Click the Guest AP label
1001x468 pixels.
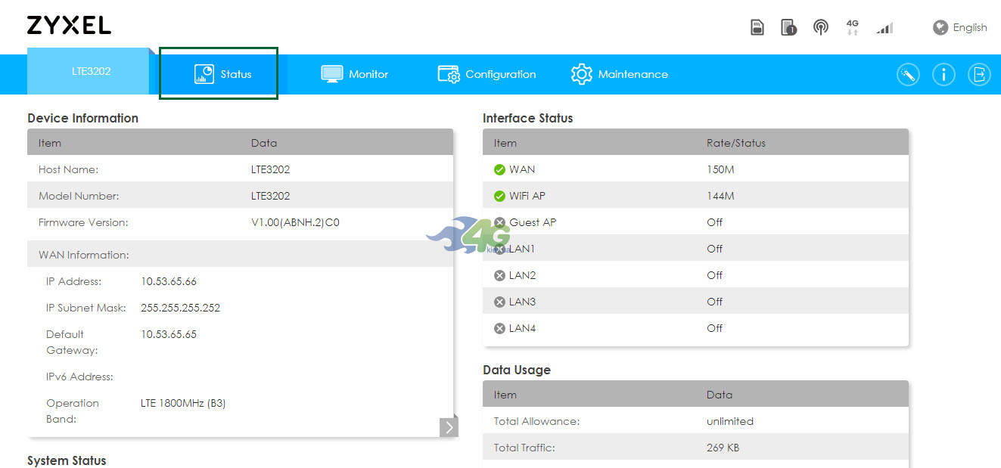pyautogui.click(x=533, y=222)
